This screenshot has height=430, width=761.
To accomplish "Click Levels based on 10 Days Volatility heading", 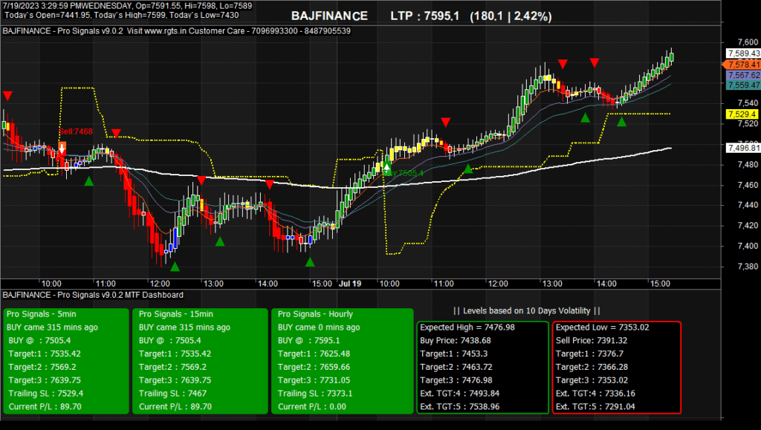I will point(527,310).
